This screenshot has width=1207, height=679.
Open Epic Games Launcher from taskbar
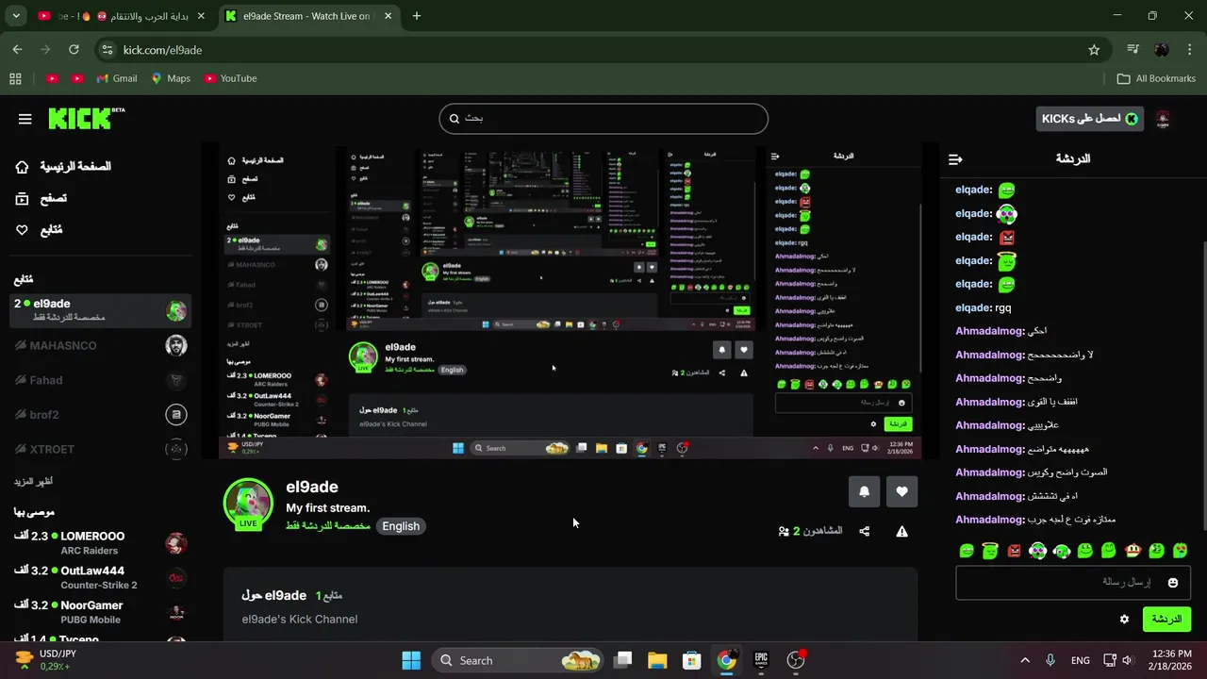pyautogui.click(x=761, y=660)
